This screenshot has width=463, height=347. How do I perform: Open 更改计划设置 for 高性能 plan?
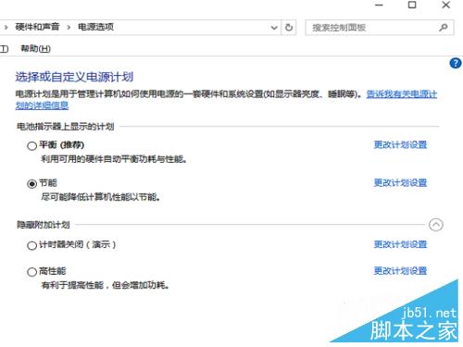point(400,271)
